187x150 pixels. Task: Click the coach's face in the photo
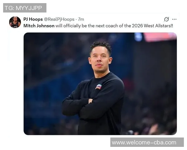100,60
